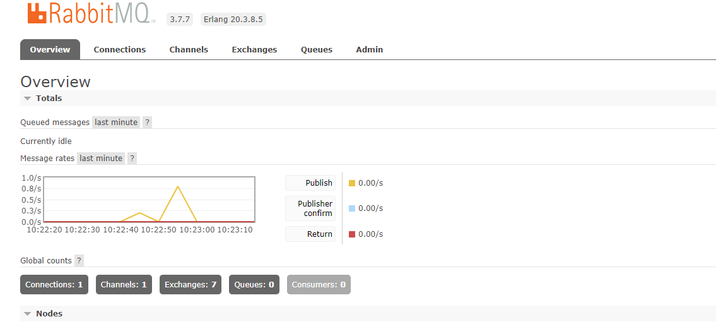The height and width of the screenshot is (324, 716).
Task: Open Queues: 0 count button
Action: coord(254,284)
